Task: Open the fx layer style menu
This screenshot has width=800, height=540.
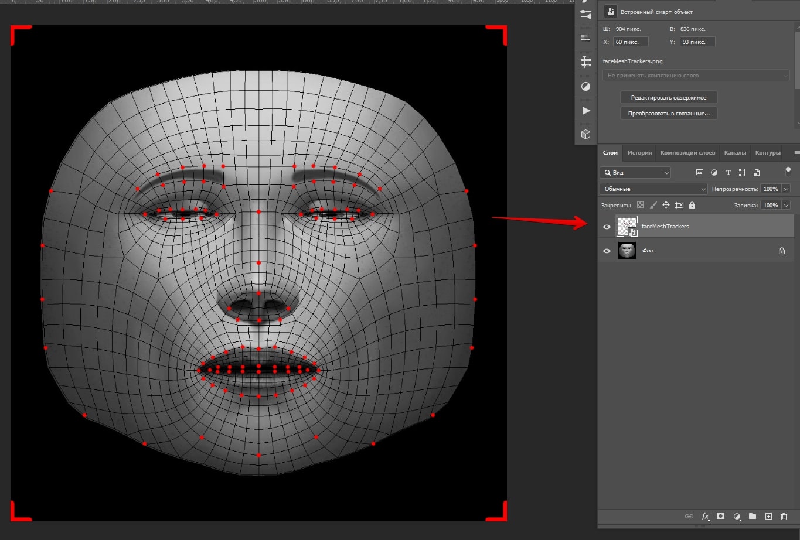Action: (705, 516)
